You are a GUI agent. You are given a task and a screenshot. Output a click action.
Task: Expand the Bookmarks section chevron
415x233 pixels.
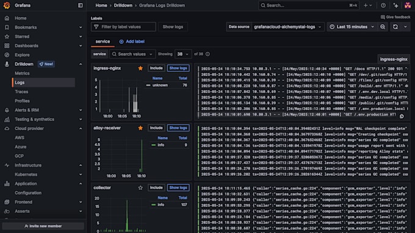(81, 27)
